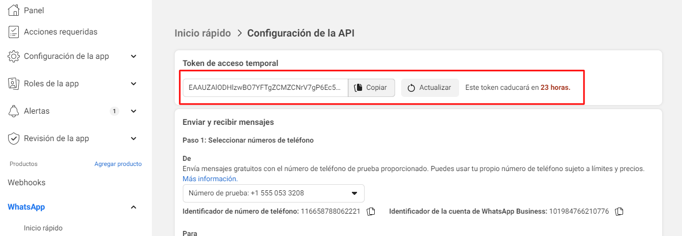Refresh the token with Actualizar
Viewport: 682px width, 236px height.
tap(430, 88)
